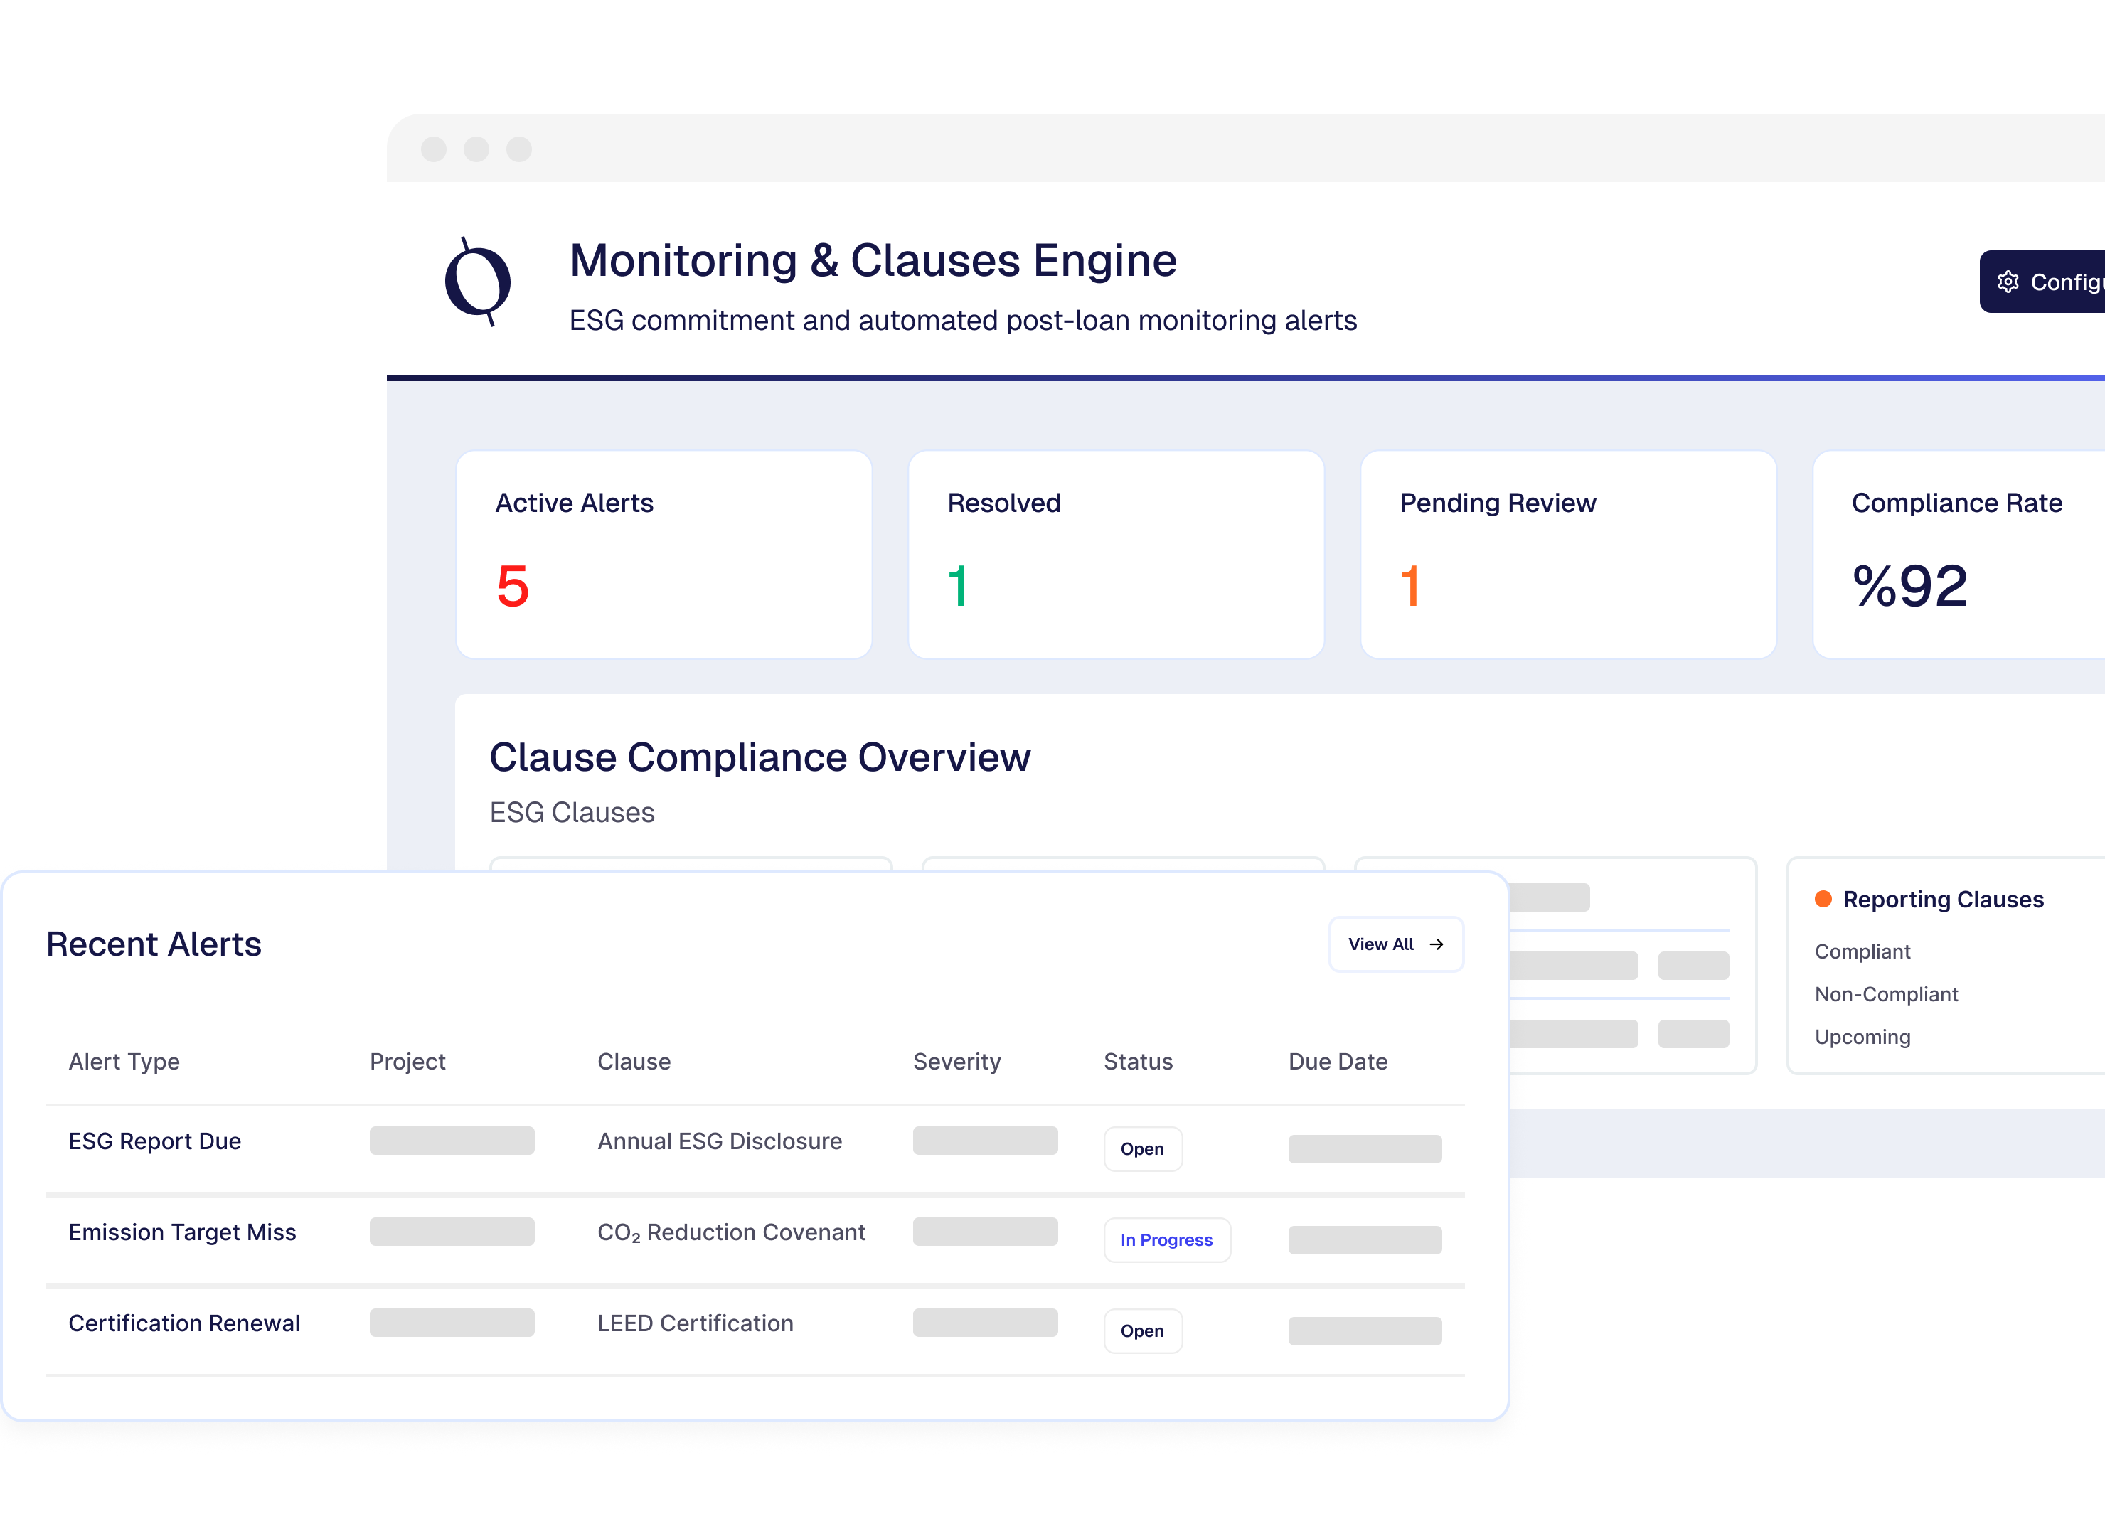
Task: Click the gear icon on the Configure button
Action: click(x=2009, y=281)
